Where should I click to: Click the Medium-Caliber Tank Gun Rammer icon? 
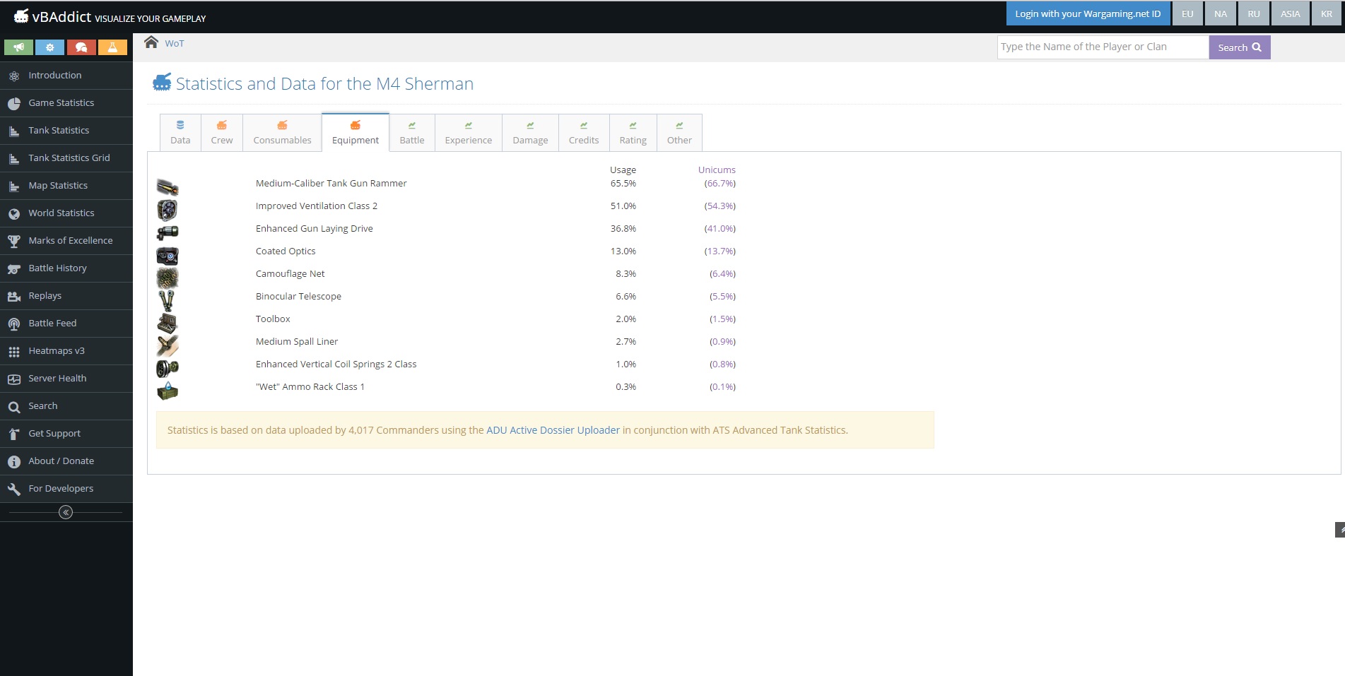[168, 186]
